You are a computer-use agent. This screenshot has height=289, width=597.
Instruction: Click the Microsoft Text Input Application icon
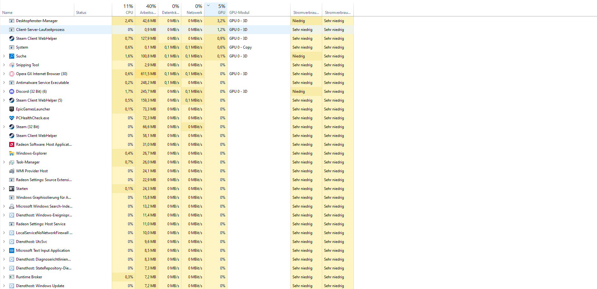[12, 251]
